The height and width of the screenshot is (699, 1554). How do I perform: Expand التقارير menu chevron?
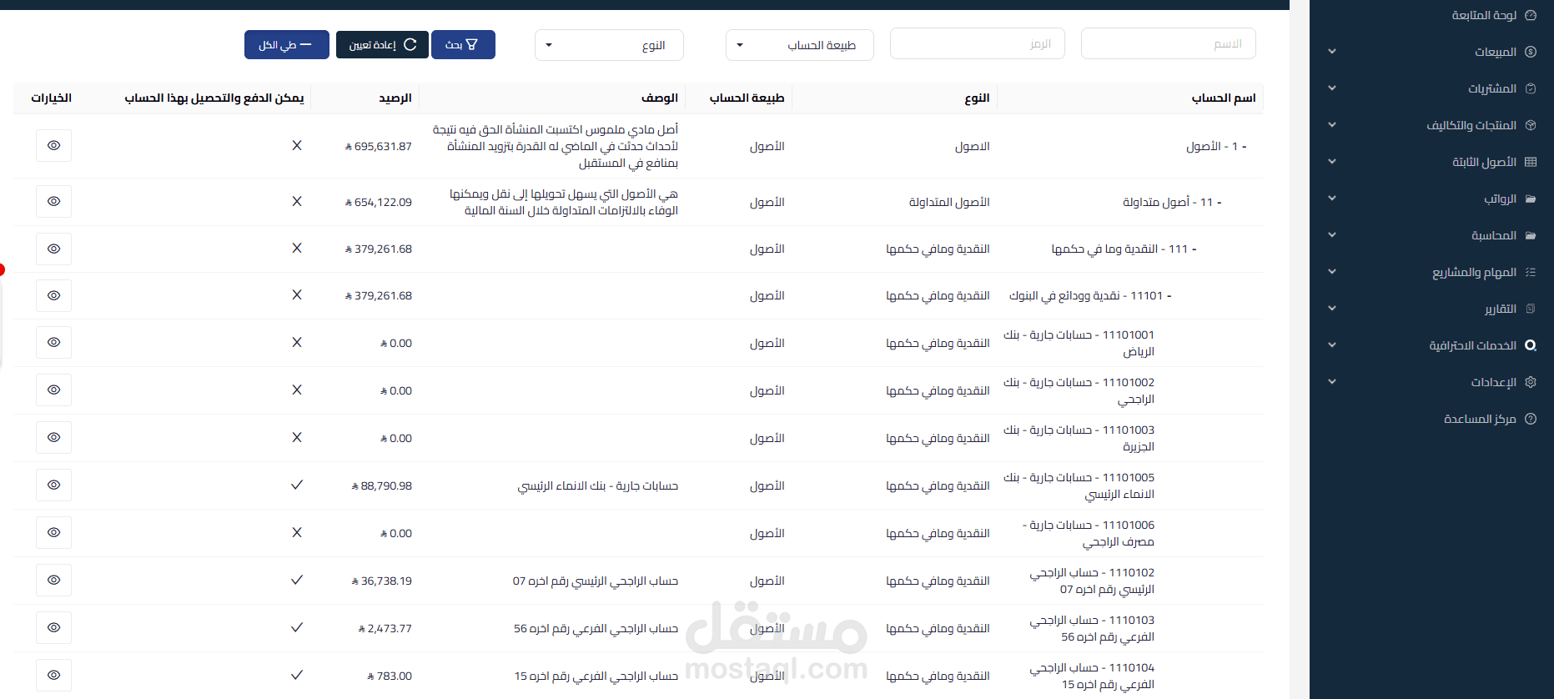pyautogui.click(x=1332, y=309)
